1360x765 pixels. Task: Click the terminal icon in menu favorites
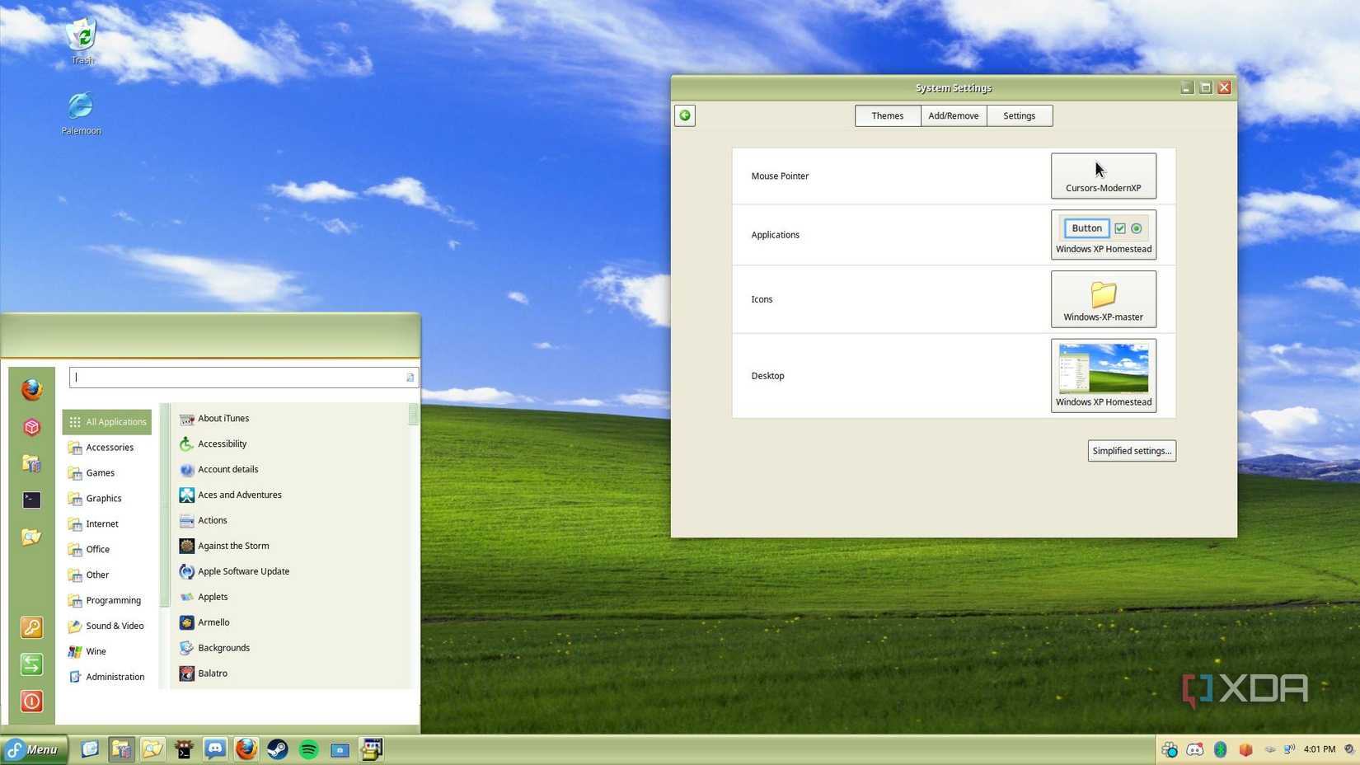tap(31, 500)
